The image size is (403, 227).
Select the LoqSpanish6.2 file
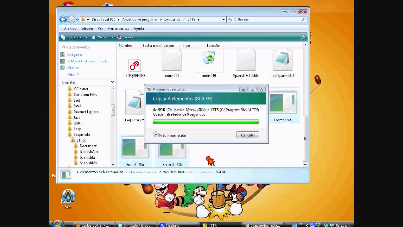[x=283, y=64]
